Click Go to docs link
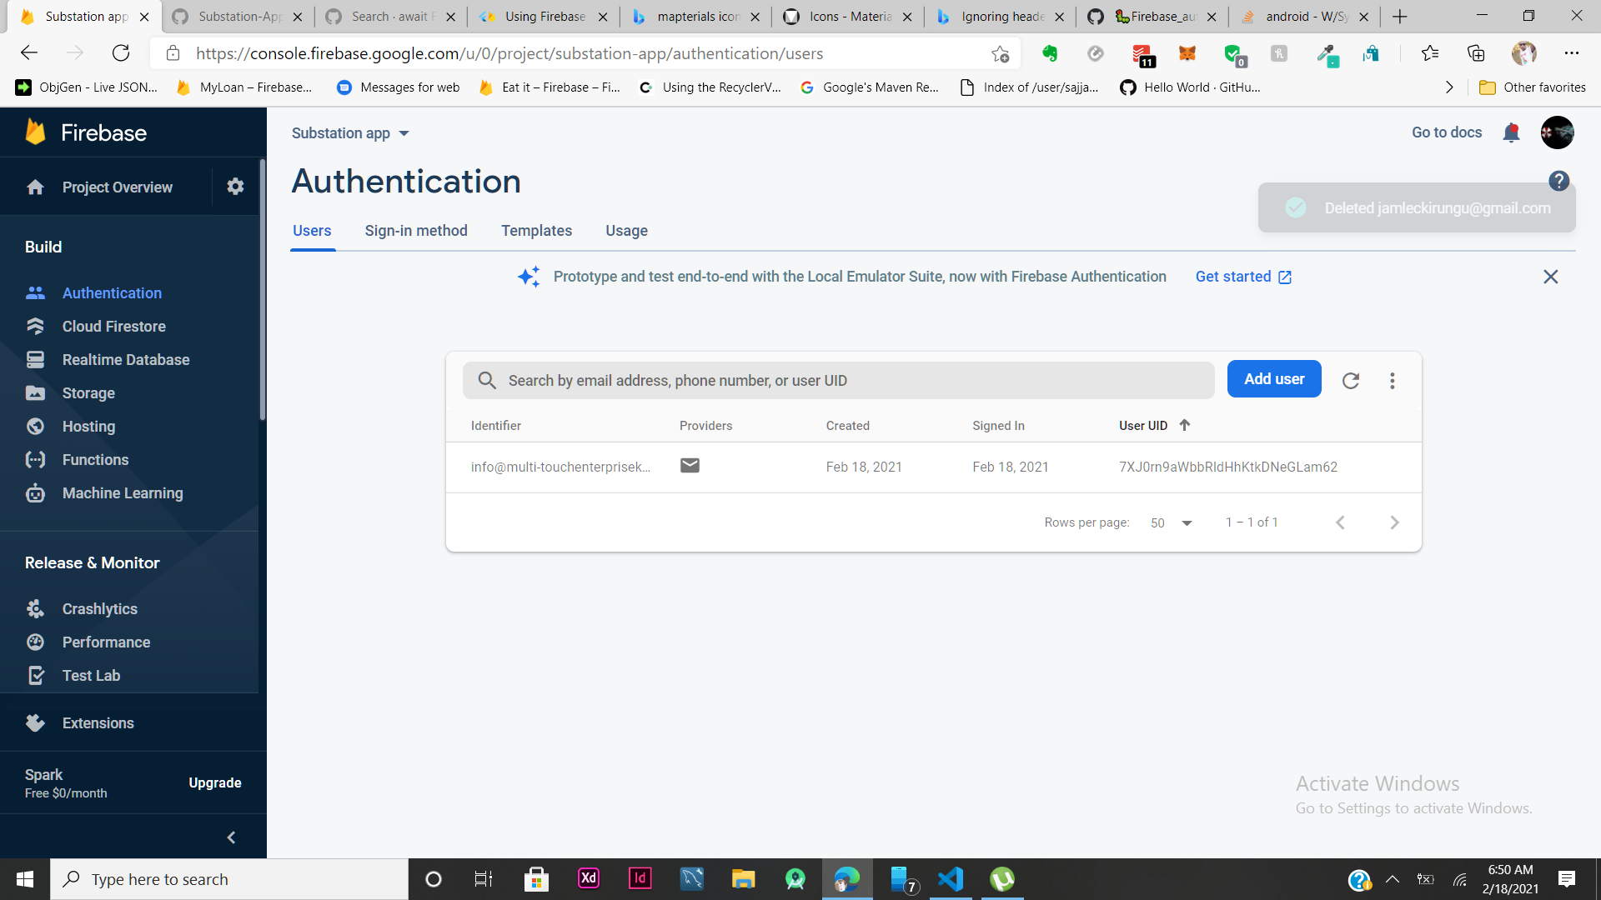 [x=1447, y=132]
